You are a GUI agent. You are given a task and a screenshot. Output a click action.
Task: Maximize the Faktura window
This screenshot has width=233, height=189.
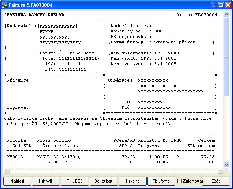tap(221, 5)
